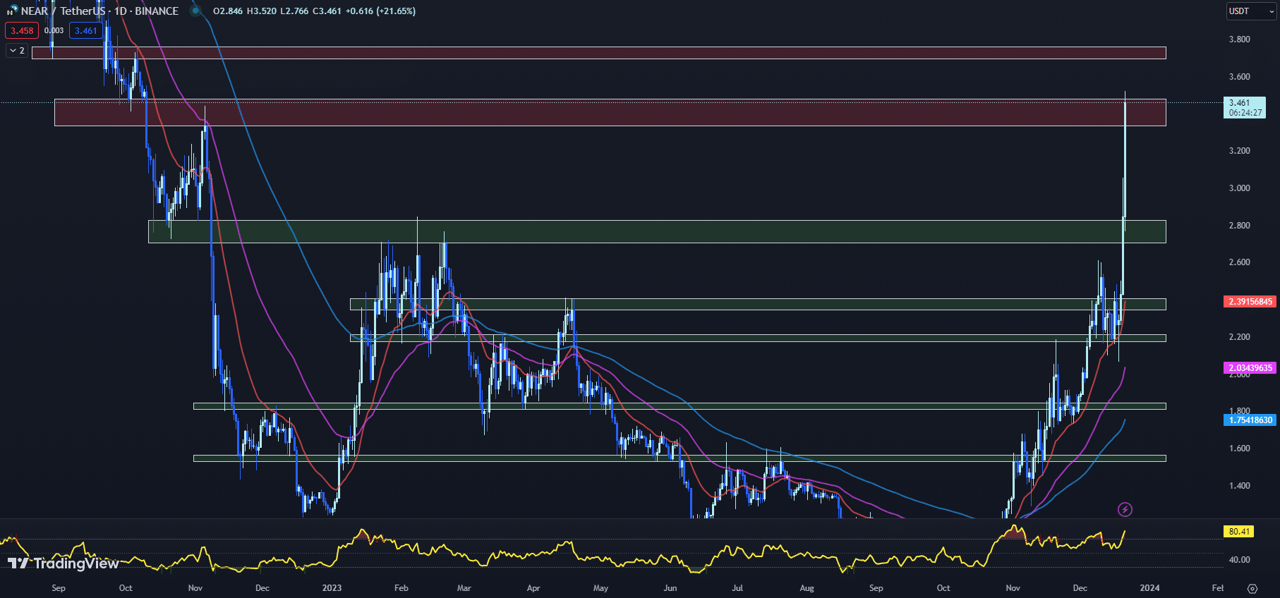Click the 3.000 price axis label
1280x598 pixels.
[1239, 188]
